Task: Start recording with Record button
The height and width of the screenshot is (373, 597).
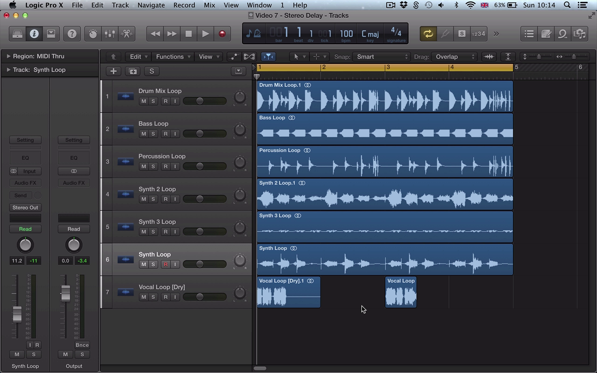Action: [222, 34]
